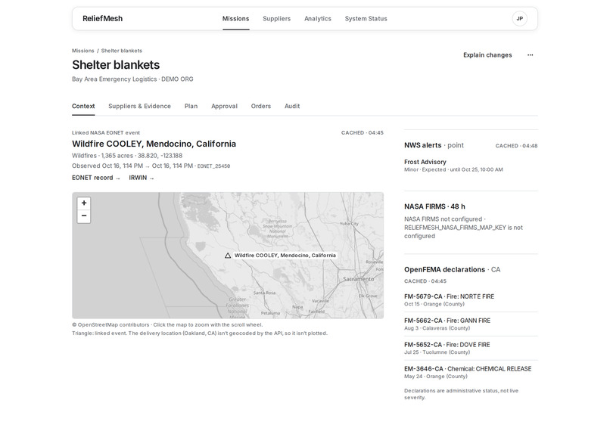Click the declarations administrative status note
Viewport: 610px width, 428px height.
tap(462, 394)
